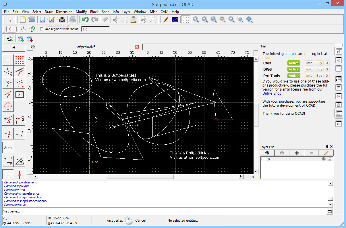Undo the last action
The width and height of the screenshot is (346, 228).
click(x=85, y=20)
